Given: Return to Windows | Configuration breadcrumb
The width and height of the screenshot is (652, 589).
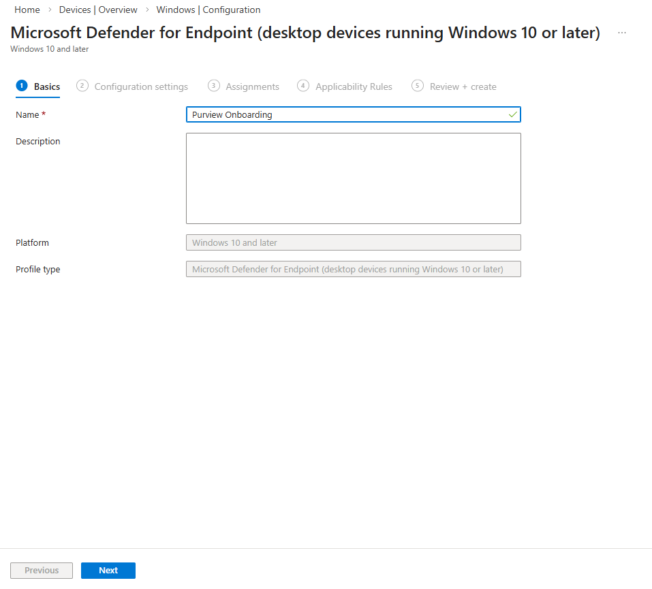Looking at the screenshot, I should 208,10.
